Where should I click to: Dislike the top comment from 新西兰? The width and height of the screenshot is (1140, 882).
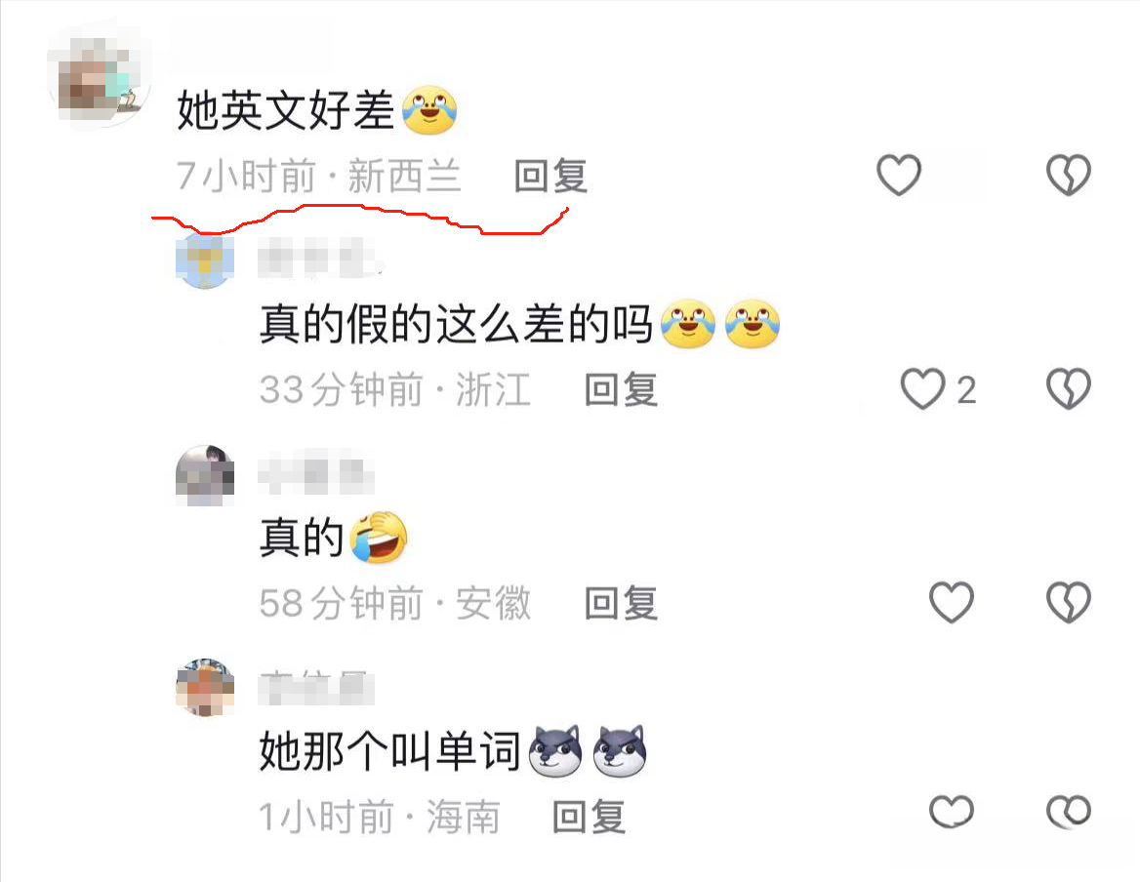[x=1068, y=175]
